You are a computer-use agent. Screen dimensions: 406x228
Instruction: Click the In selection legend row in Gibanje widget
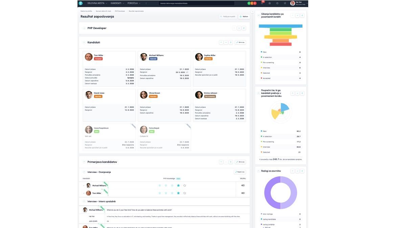280,57
